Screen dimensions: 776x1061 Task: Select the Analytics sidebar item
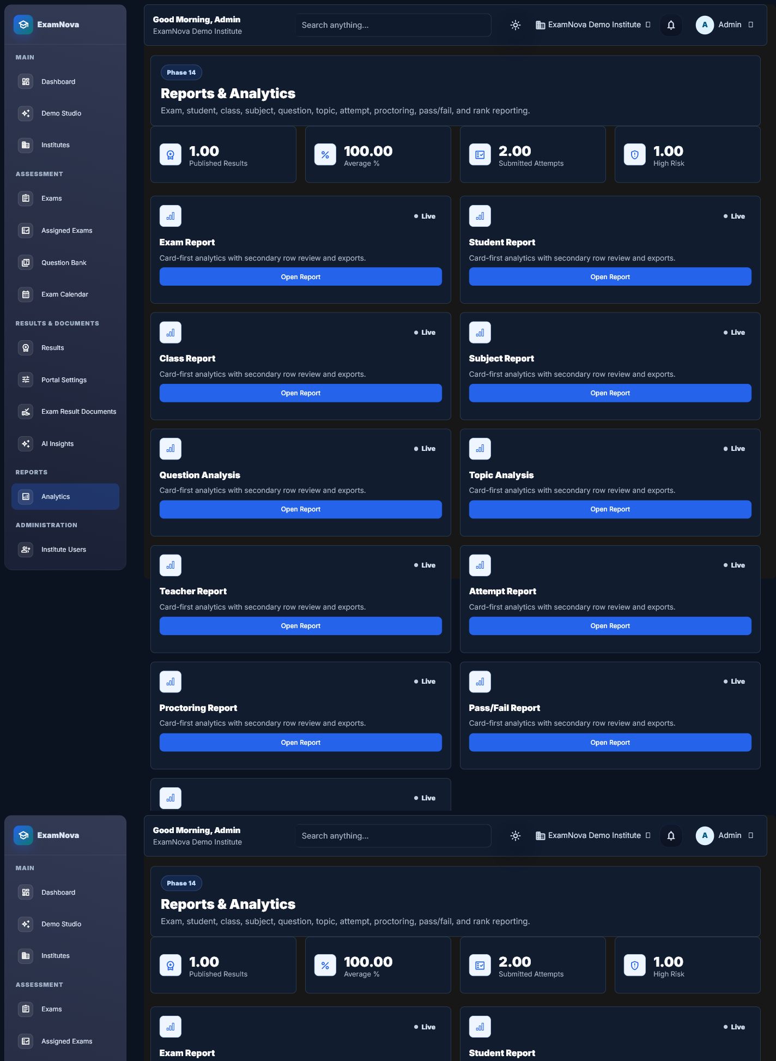65,497
